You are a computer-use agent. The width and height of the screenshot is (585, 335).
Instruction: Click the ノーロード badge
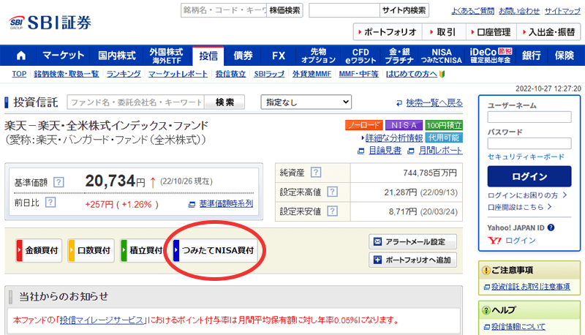point(363,125)
